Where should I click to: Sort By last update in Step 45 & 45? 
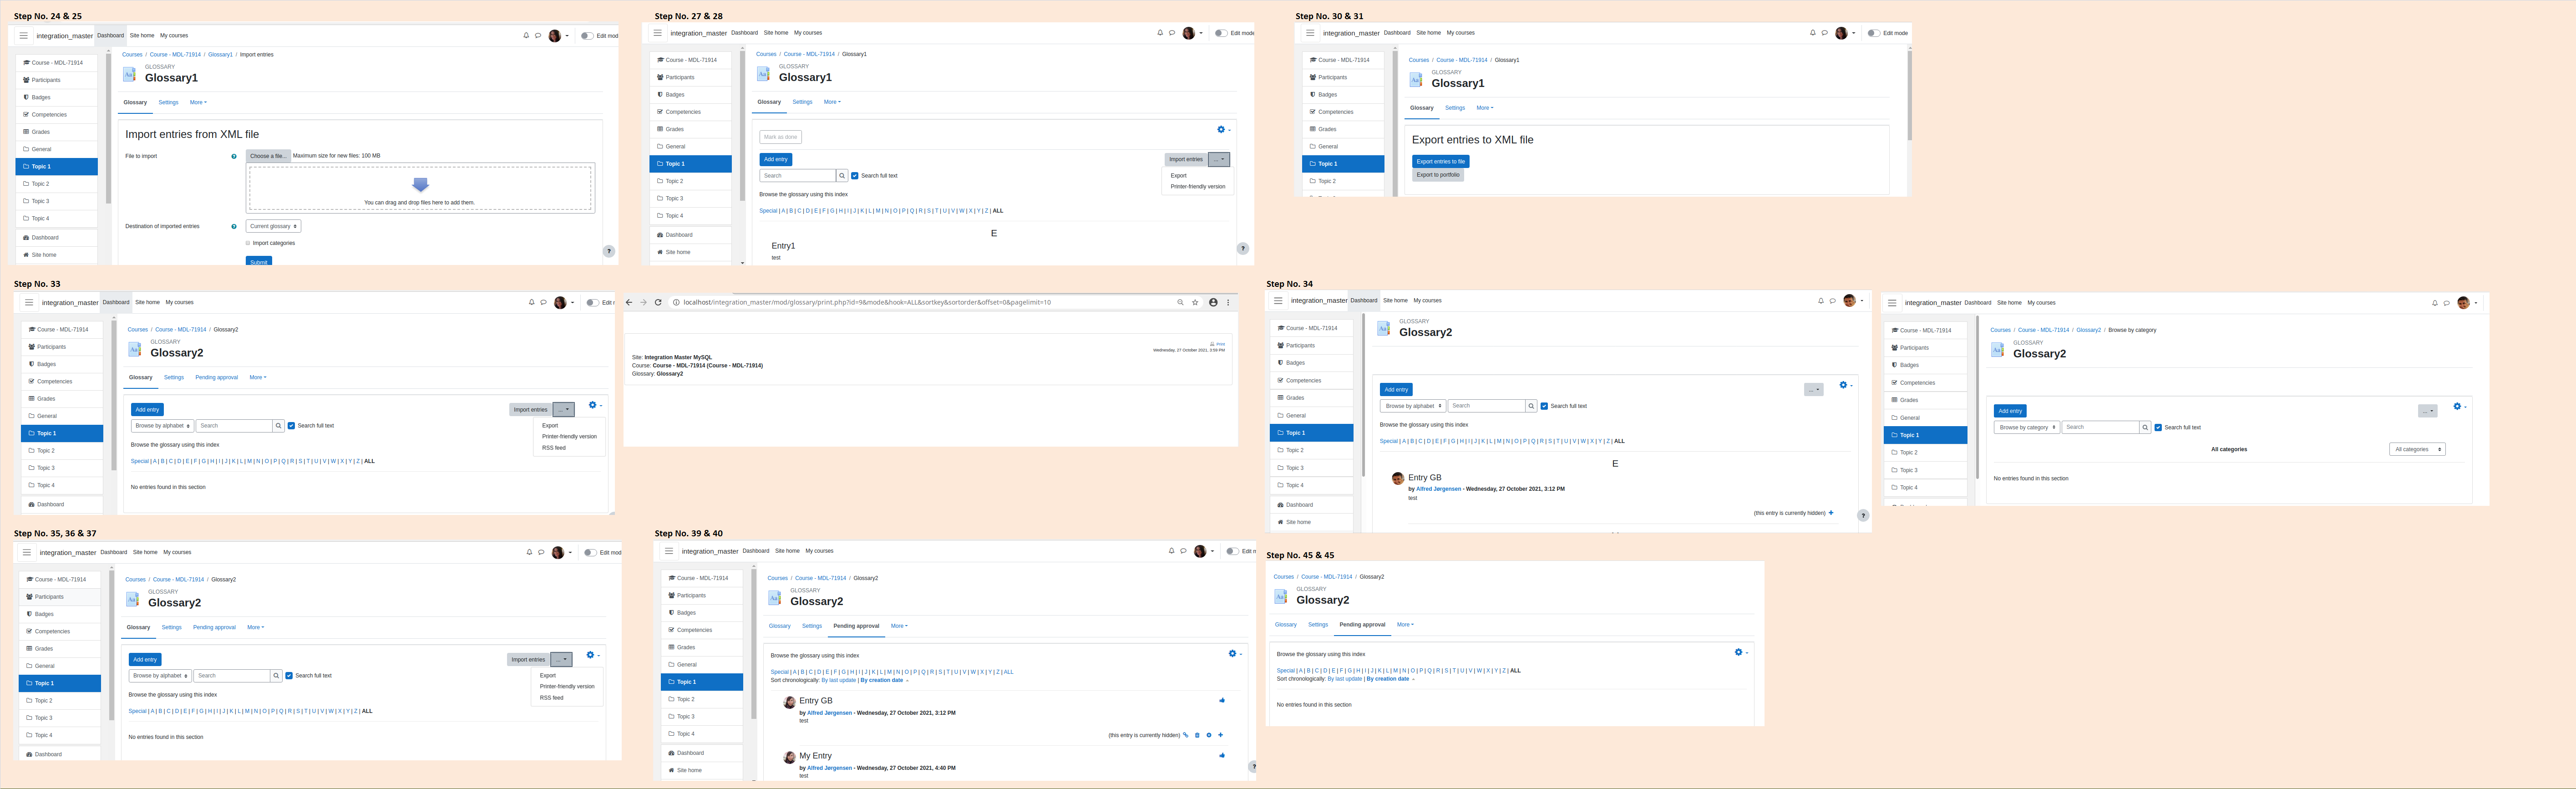[x=1344, y=679]
